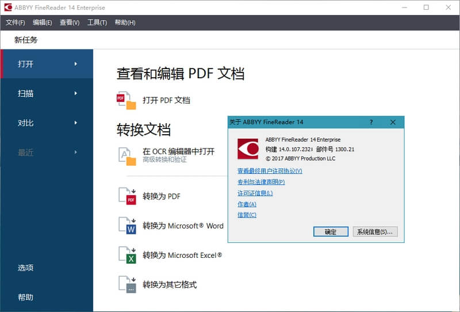
Task: Close the About ABBYY FineReader 14 dialog
Action: coord(393,122)
